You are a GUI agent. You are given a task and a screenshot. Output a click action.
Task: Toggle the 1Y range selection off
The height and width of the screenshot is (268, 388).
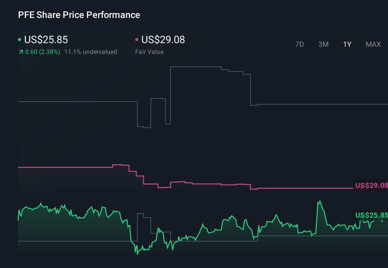[x=347, y=44]
